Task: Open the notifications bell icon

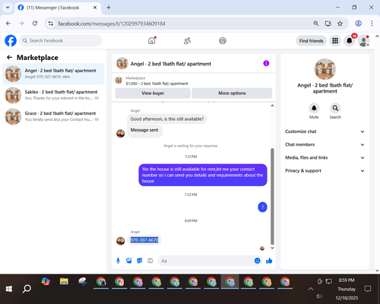Action: pyautogui.click(x=350, y=40)
